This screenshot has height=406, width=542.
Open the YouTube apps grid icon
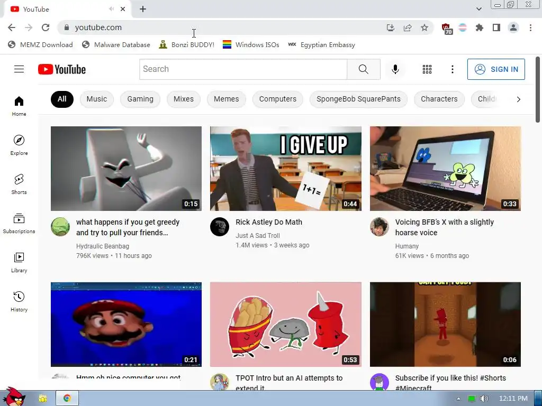[427, 69]
